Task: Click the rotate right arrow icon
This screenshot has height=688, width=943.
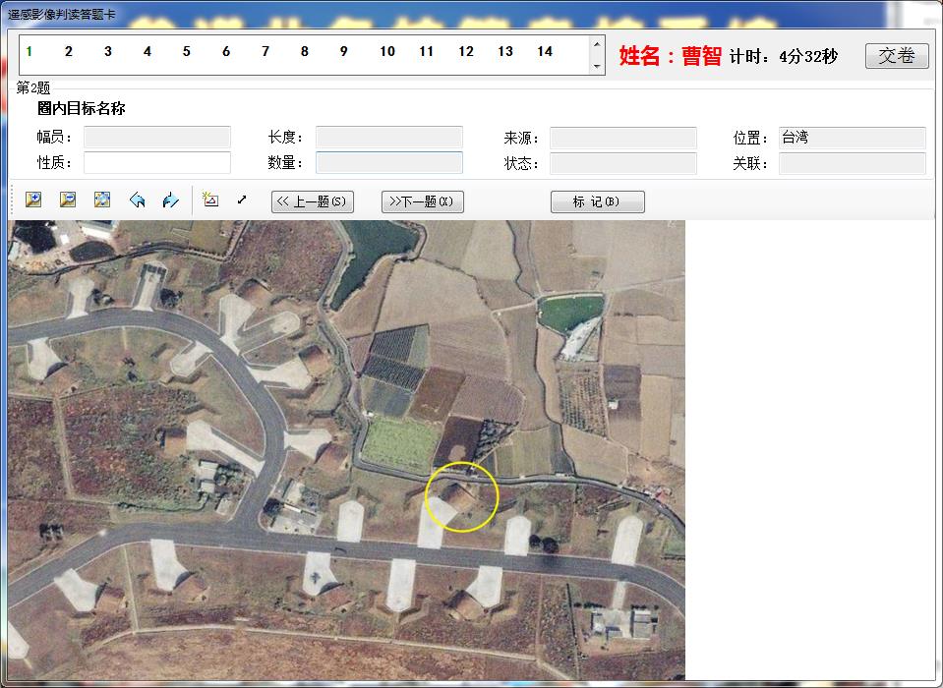Action: (x=171, y=201)
